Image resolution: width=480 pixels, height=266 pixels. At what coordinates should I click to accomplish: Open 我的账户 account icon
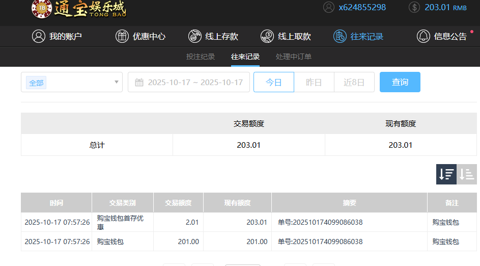pos(39,36)
